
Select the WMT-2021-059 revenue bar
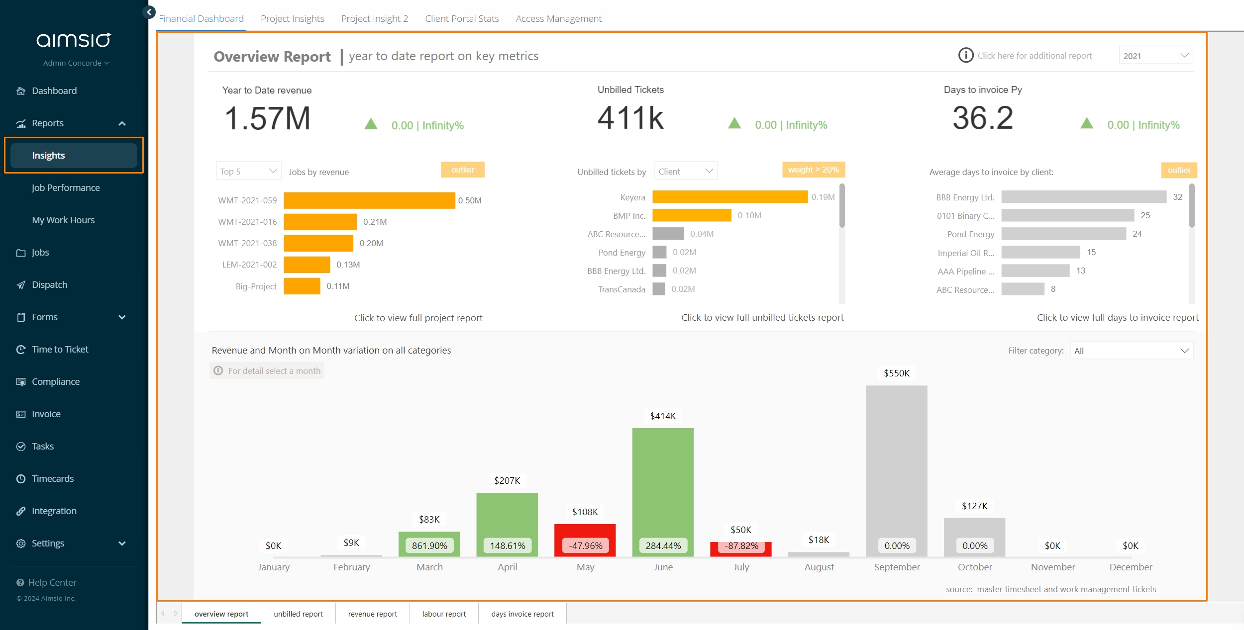tap(369, 200)
